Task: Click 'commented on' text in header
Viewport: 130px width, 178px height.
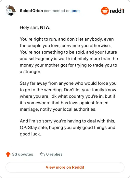Action: click(57, 11)
